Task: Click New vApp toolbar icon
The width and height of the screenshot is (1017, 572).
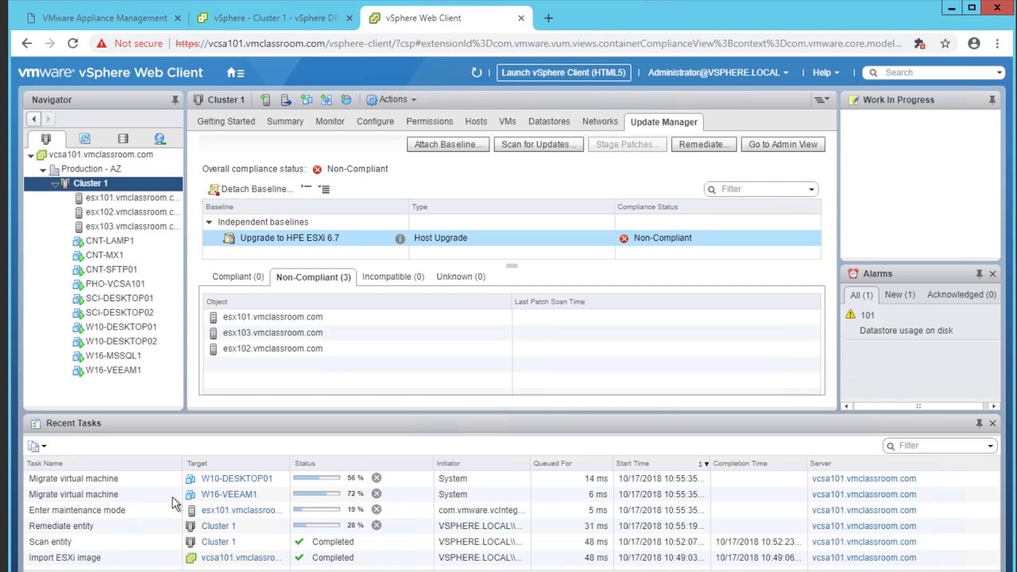Action: pyautogui.click(x=326, y=100)
